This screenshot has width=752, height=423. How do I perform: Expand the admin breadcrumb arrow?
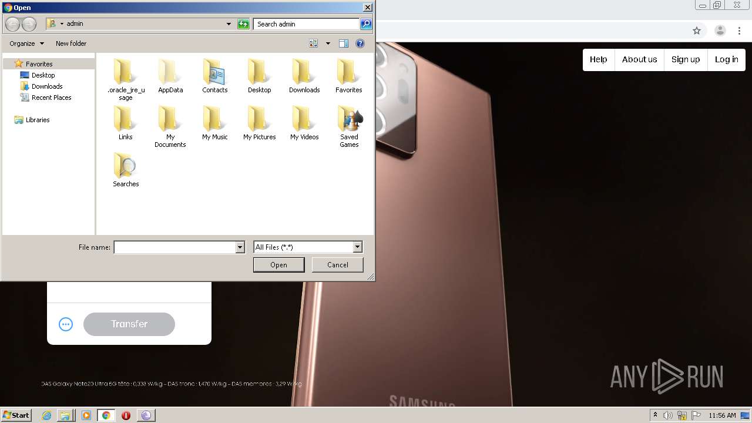click(x=62, y=24)
